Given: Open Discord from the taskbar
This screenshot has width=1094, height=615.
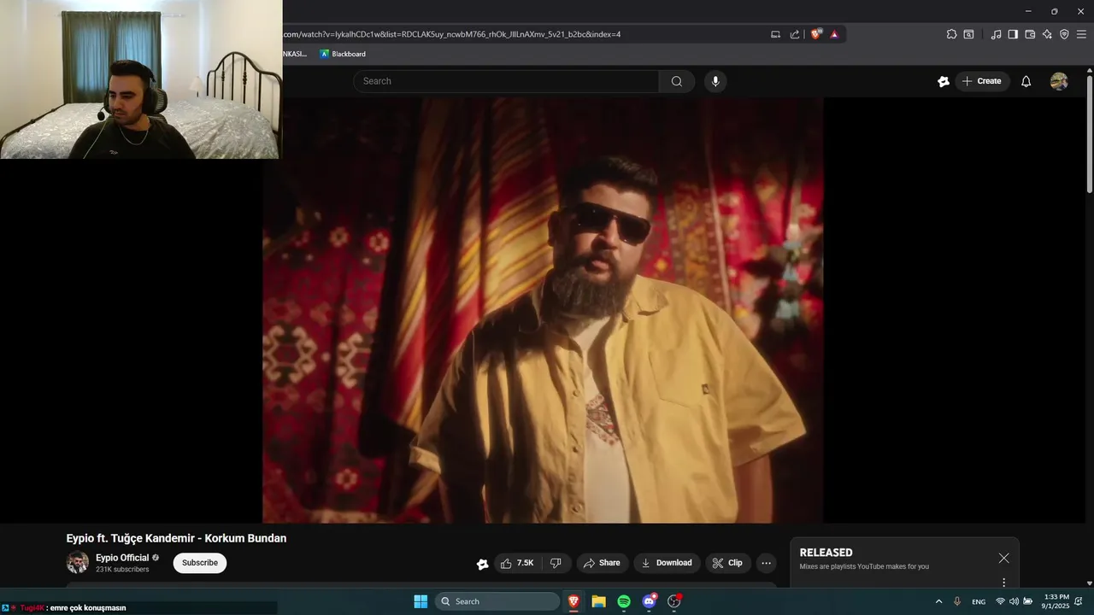Looking at the screenshot, I should point(650,601).
